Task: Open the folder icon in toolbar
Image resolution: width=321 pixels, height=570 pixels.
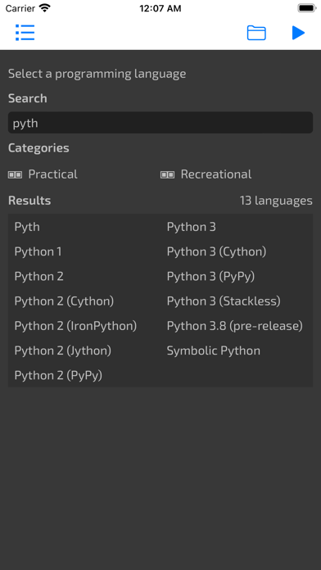Action: click(256, 33)
